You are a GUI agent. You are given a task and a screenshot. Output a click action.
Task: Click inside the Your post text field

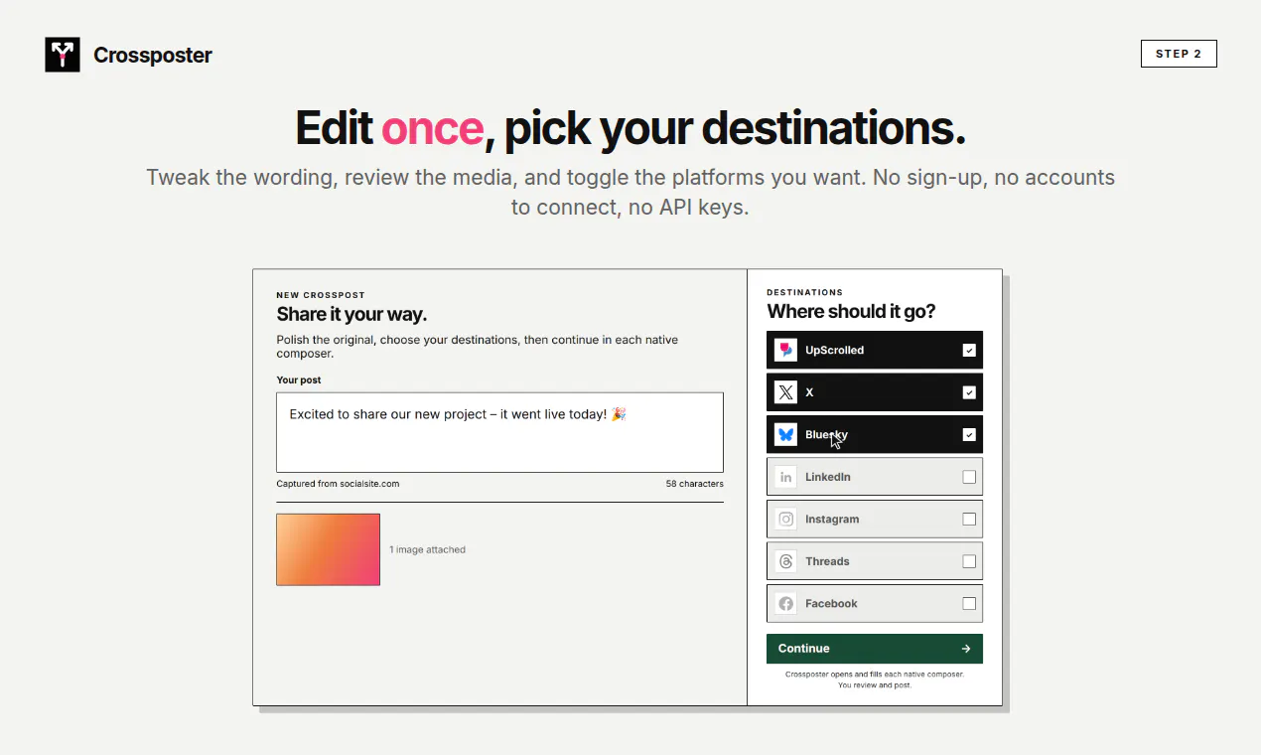[x=499, y=432]
